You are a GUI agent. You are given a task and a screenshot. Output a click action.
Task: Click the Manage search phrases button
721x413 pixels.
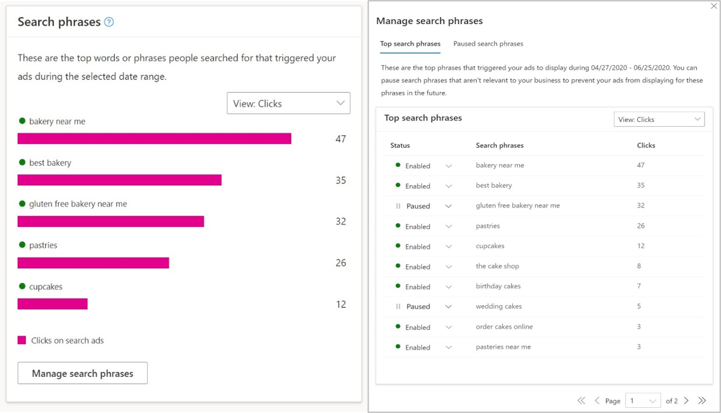pyautogui.click(x=83, y=373)
